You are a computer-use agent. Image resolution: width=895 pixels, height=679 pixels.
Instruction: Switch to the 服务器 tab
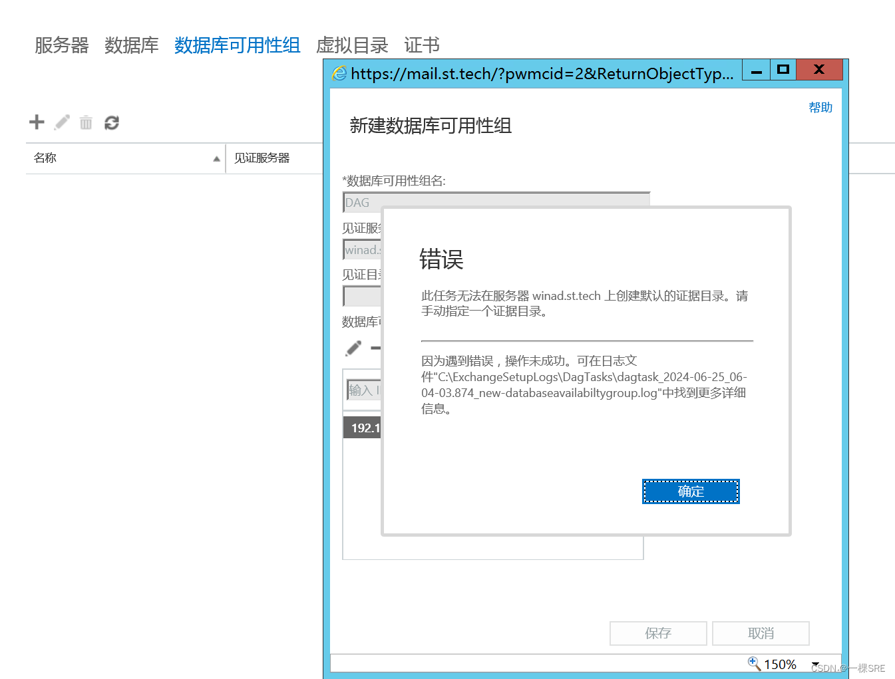point(61,45)
